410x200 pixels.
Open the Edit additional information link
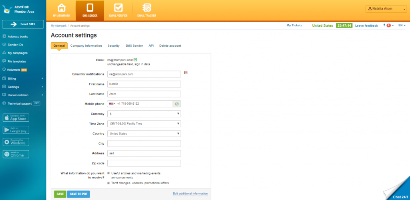pyautogui.click(x=190, y=194)
